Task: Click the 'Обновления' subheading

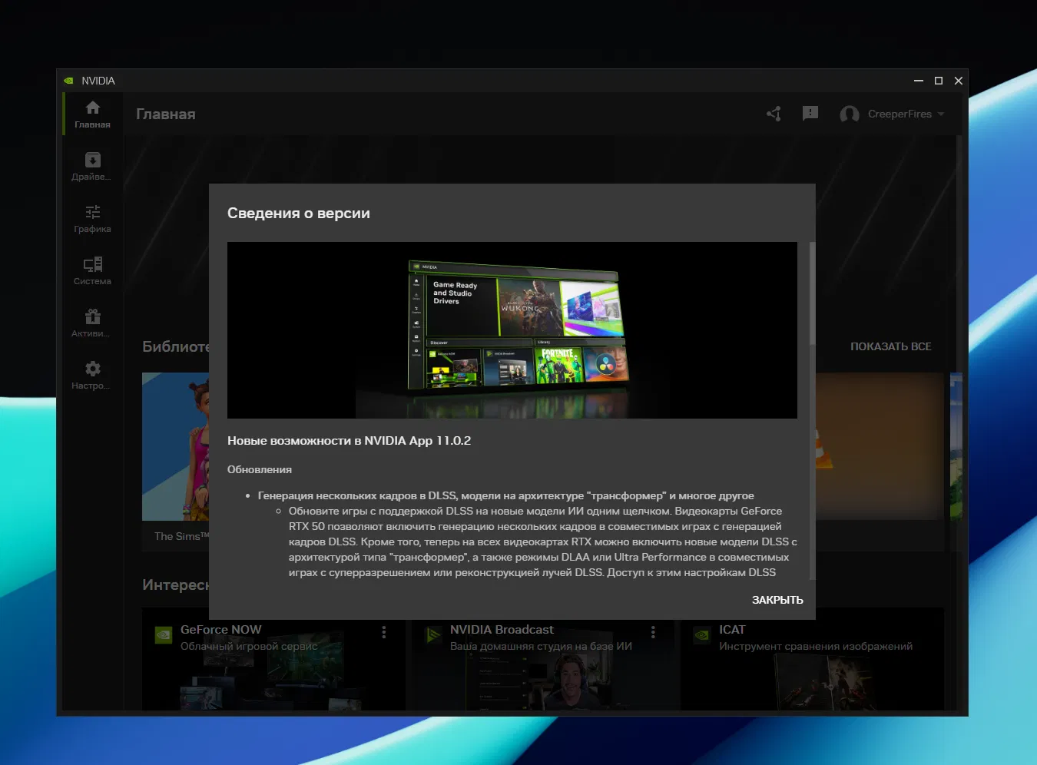Action: pyautogui.click(x=260, y=469)
